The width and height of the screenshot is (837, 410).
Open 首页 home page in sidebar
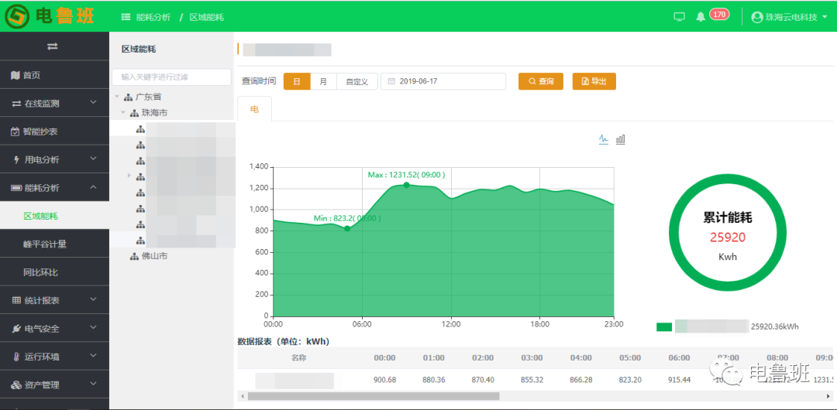click(x=31, y=75)
